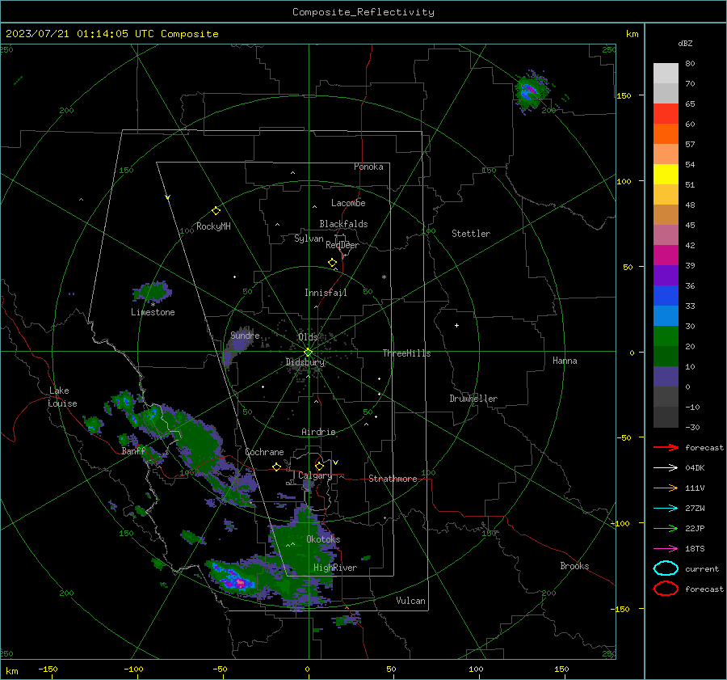Click the HighRiver label
This screenshot has width=727, height=680.
(335, 568)
